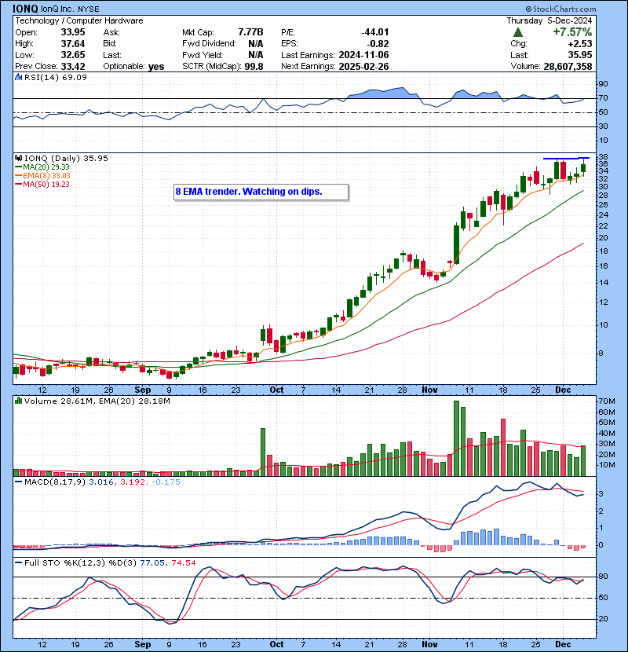
Task: Click the P/E value -44.01
Action: point(375,32)
